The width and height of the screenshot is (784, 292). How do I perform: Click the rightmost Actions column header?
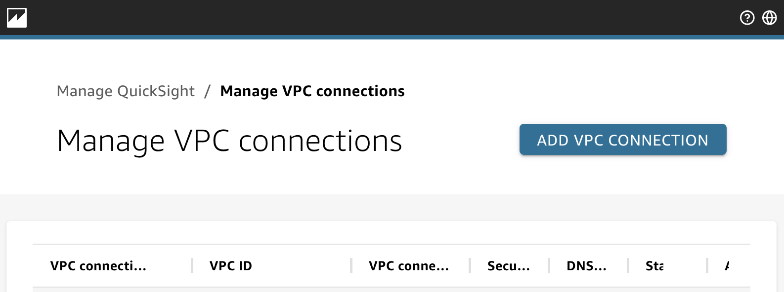727,266
